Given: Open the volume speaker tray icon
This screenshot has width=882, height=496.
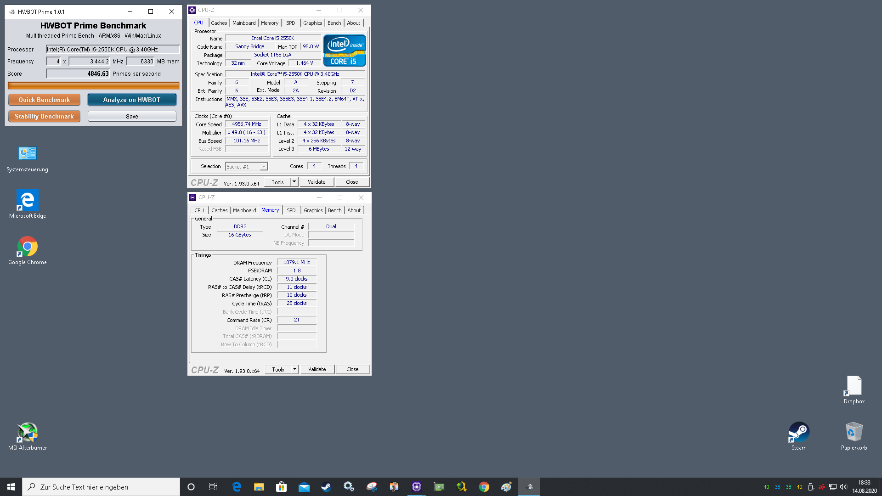Looking at the screenshot, I should click(x=843, y=487).
